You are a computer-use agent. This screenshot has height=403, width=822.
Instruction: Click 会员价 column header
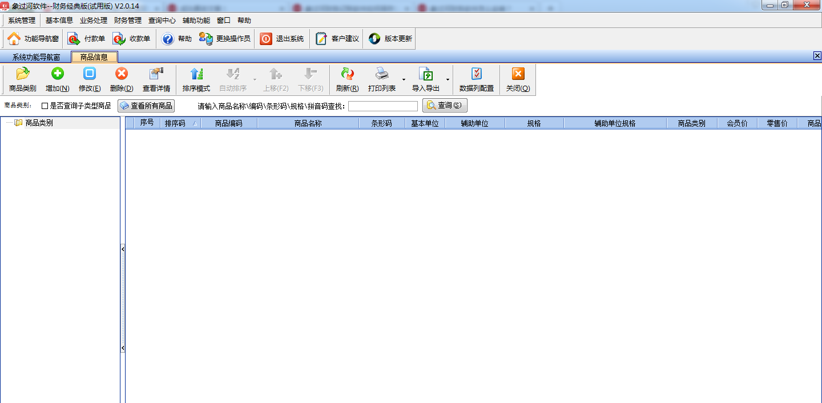[738, 123]
